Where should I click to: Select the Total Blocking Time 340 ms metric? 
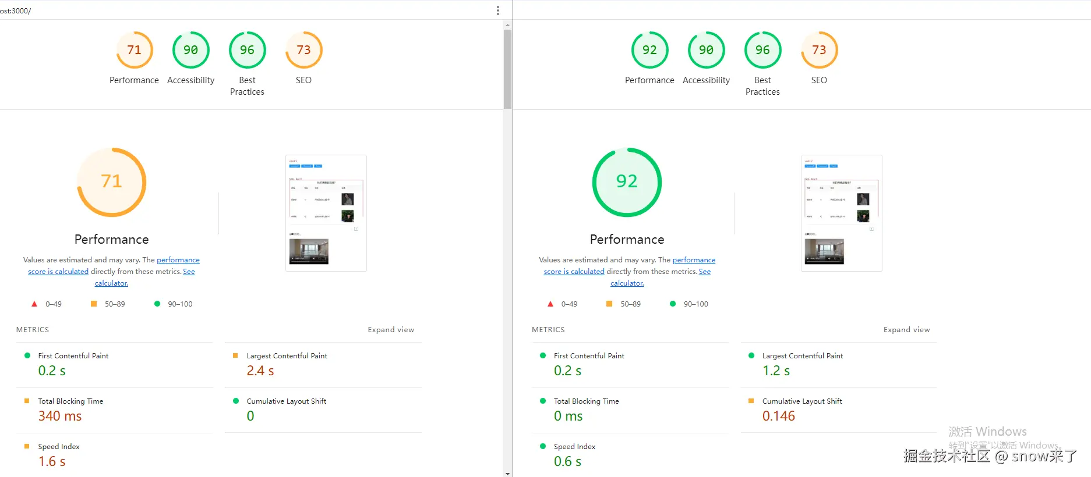pyautogui.click(x=114, y=410)
